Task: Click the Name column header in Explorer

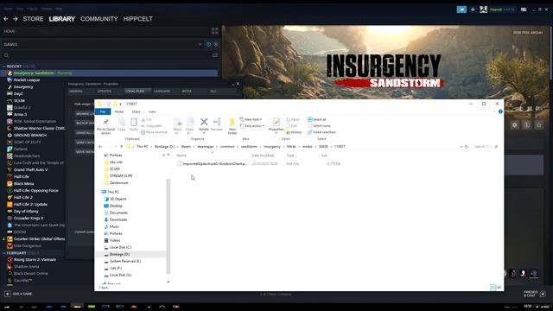Action: tap(181, 155)
